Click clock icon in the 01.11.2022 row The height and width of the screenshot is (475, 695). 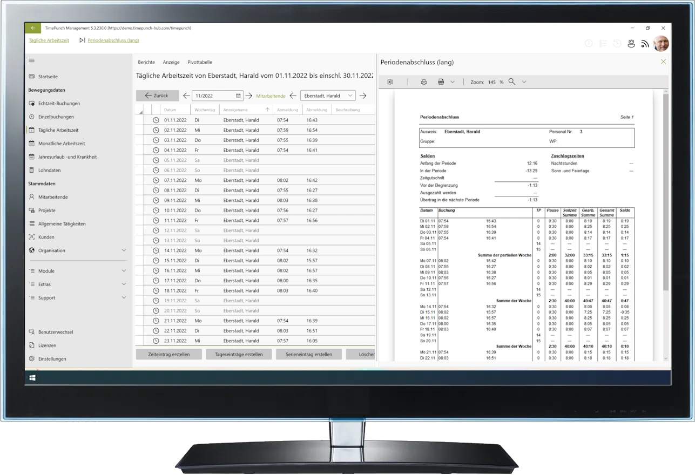(x=156, y=120)
